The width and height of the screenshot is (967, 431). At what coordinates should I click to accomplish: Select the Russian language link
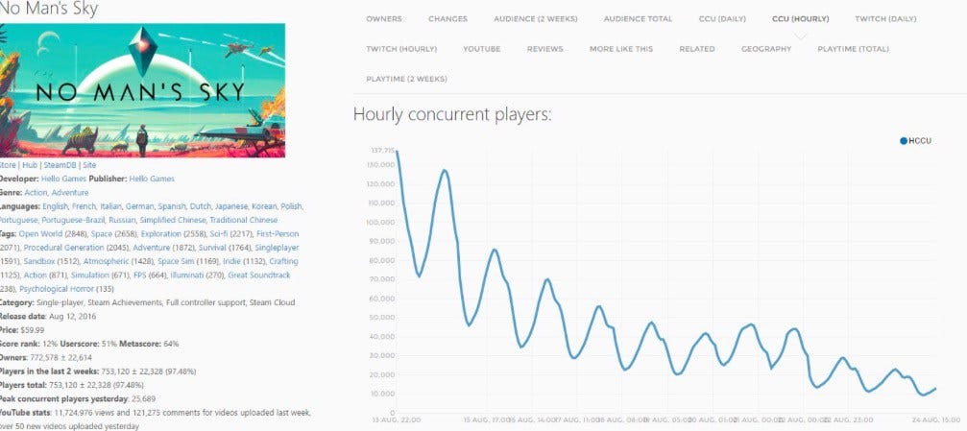(x=120, y=220)
